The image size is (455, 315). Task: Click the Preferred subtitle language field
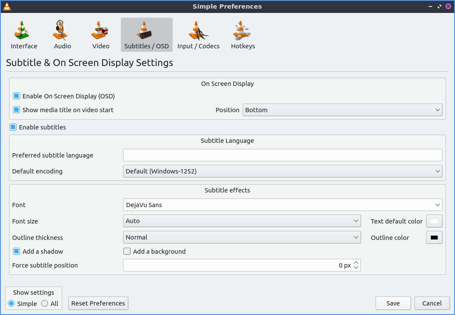coord(282,155)
